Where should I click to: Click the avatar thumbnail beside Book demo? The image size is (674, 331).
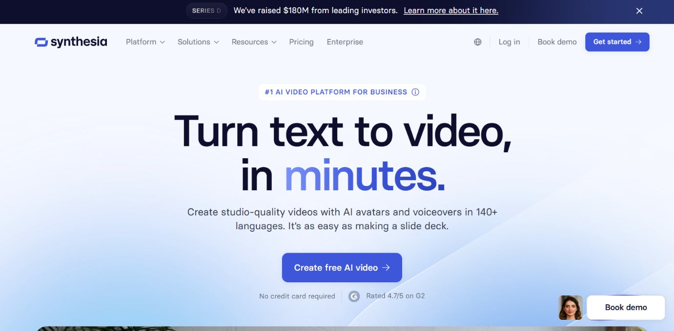571,308
